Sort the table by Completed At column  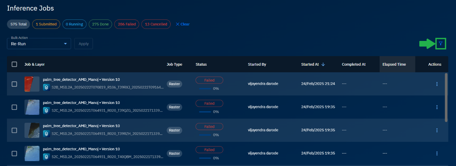click(353, 64)
